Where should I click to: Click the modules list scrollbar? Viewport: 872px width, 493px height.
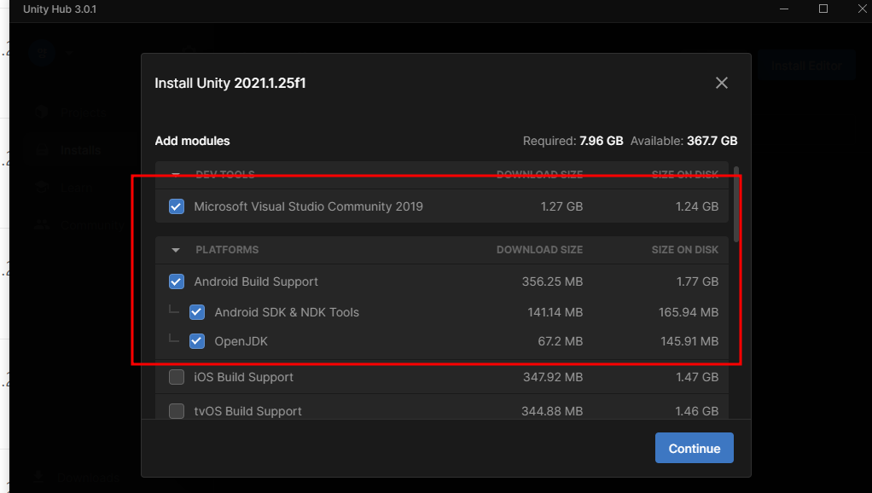[x=736, y=204]
